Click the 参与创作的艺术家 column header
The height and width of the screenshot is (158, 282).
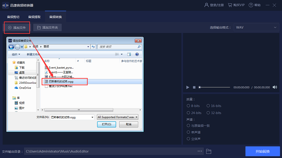point(131,61)
